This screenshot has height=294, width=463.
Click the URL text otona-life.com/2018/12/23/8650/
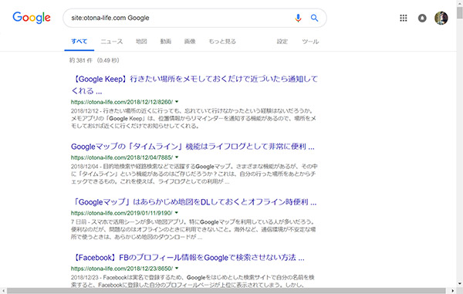(122, 269)
